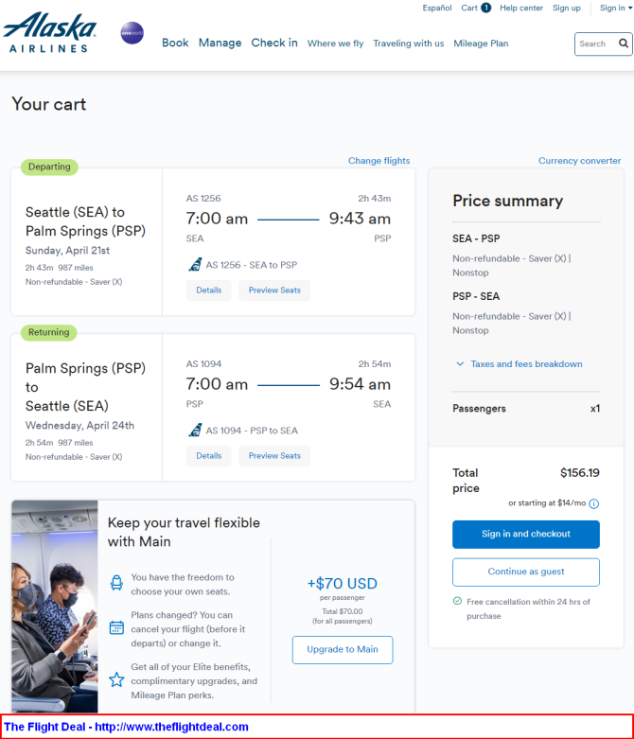Click into the Search input field

click(596, 44)
